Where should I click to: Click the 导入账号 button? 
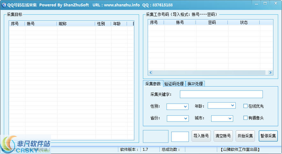[x=201, y=136]
